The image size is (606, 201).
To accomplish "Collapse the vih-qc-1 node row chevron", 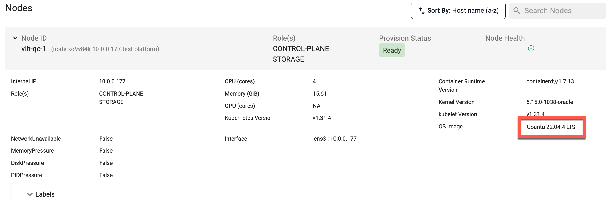I will [15, 38].
